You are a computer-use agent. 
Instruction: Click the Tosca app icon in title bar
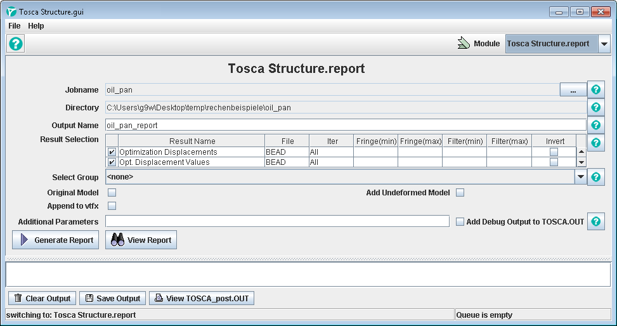(x=11, y=11)
